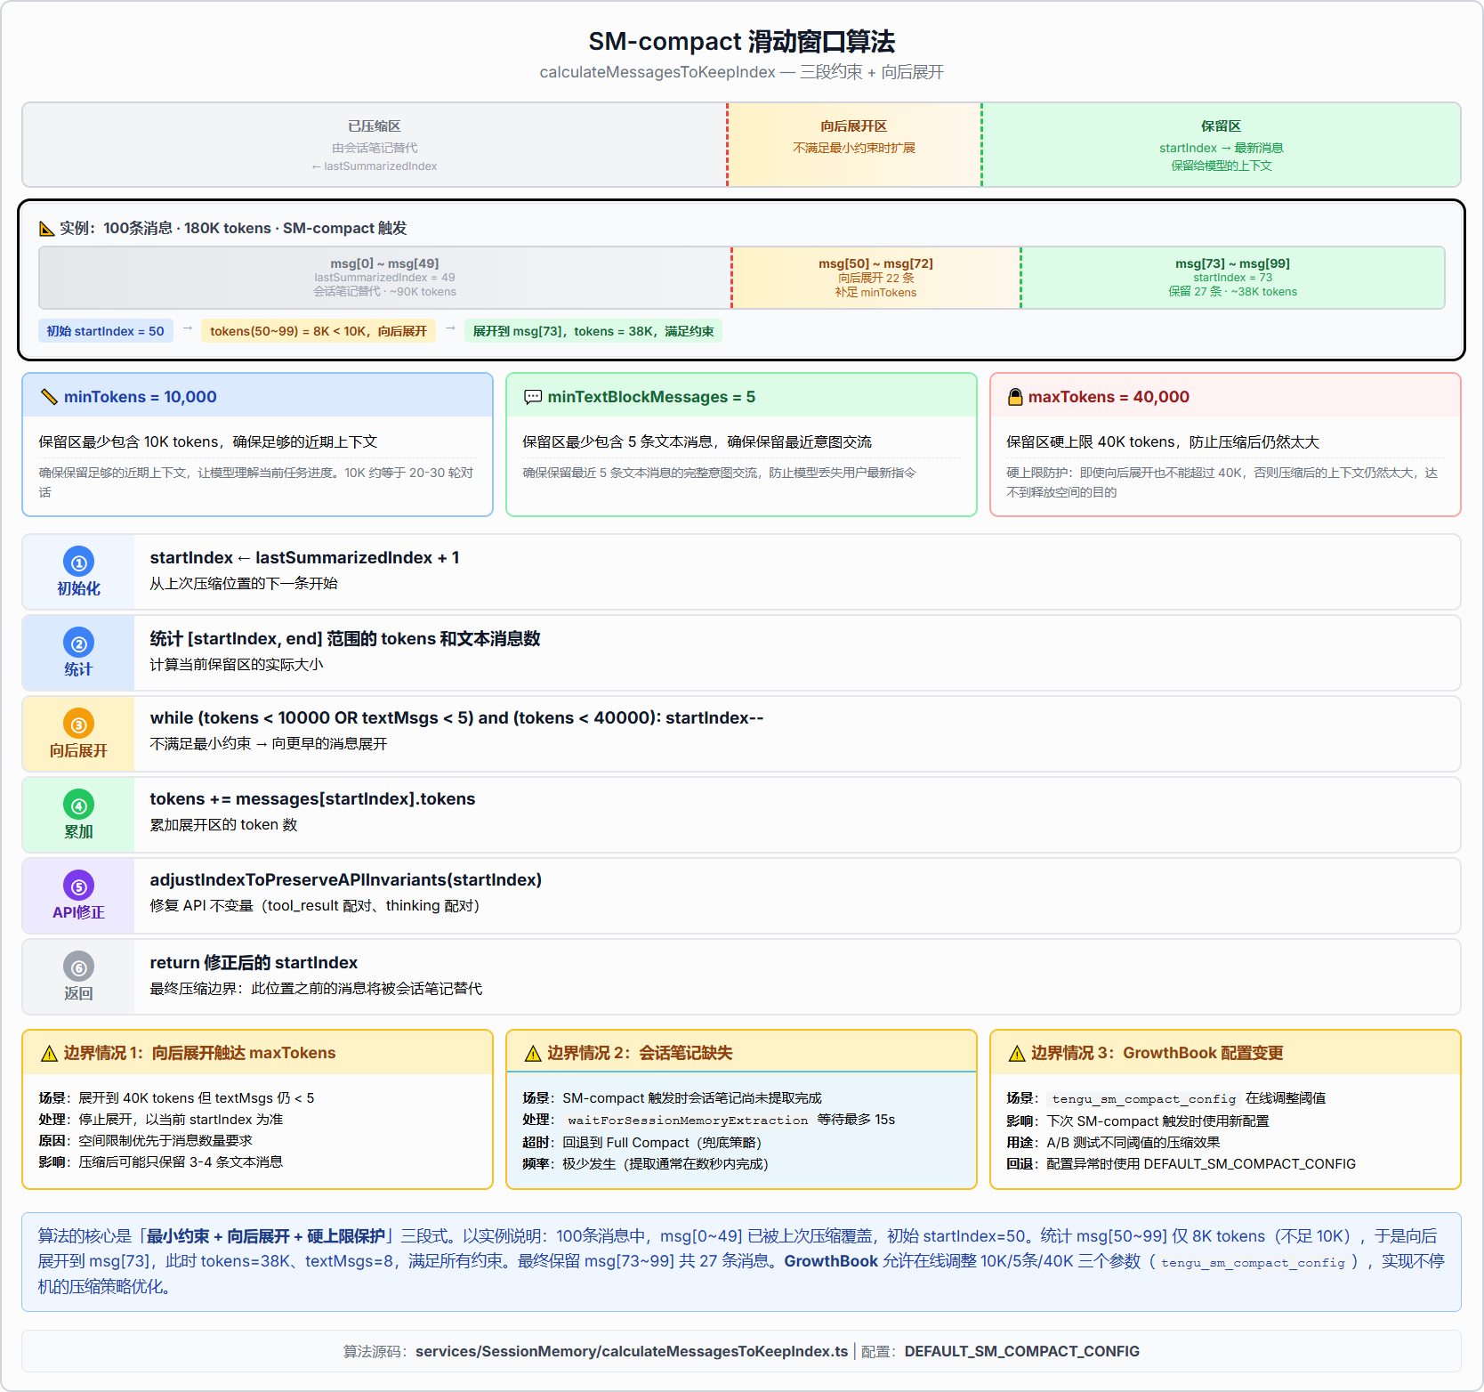Screen dimensions: 1484x1392
Task: Select the orange step 3 circle above 向后展开
Action: point(78,724)
